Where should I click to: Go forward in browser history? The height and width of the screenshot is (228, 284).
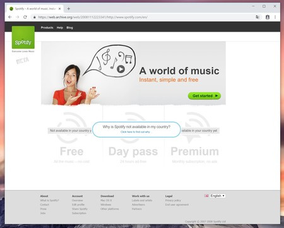tap(18, 17)
